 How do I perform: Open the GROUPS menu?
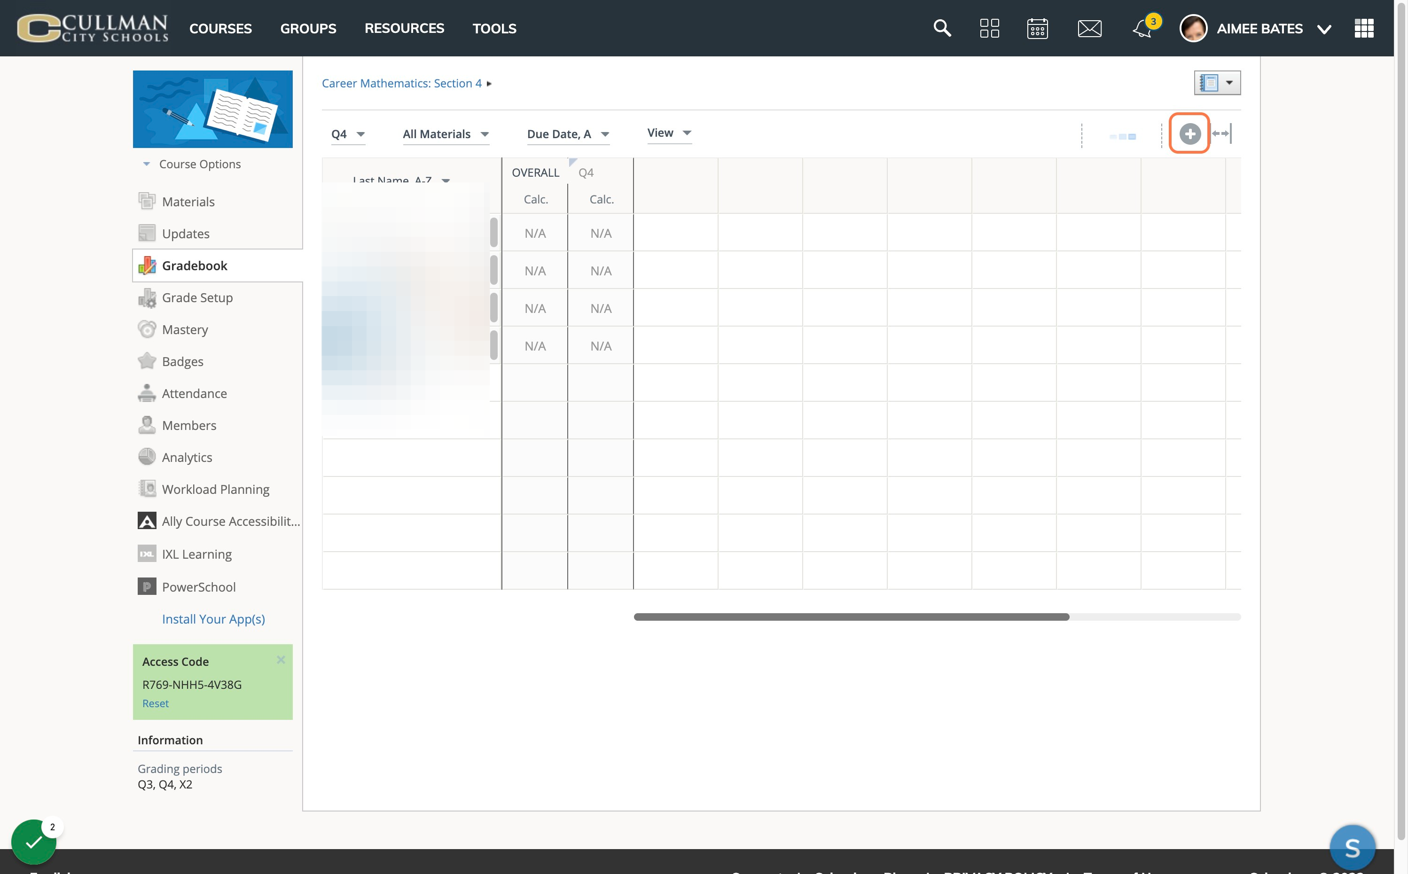coord(308,28)
